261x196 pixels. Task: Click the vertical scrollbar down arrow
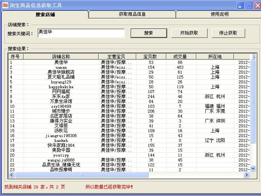tap(253, 169)
